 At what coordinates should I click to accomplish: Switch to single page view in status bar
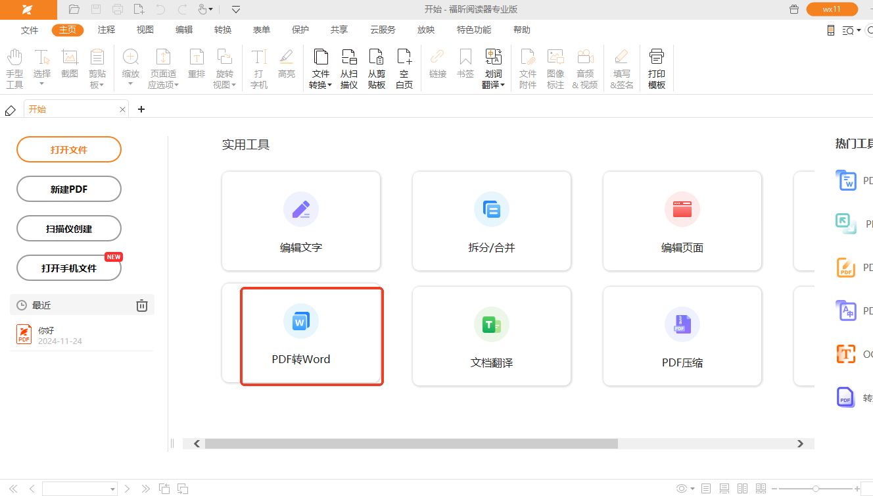706,489
